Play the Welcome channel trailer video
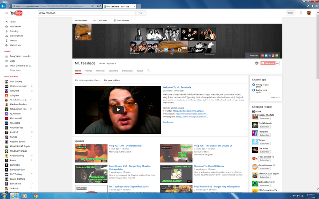The height and width of the screenshot is (199, 319). point(118,110)
